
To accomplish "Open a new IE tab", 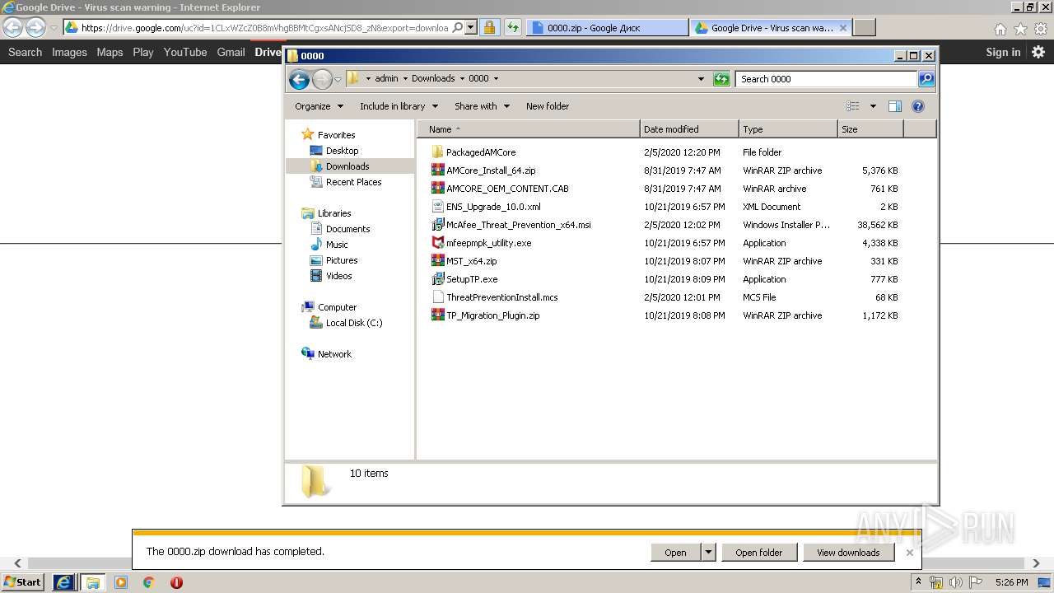I will pyautogui.click(x=864, y=28).
